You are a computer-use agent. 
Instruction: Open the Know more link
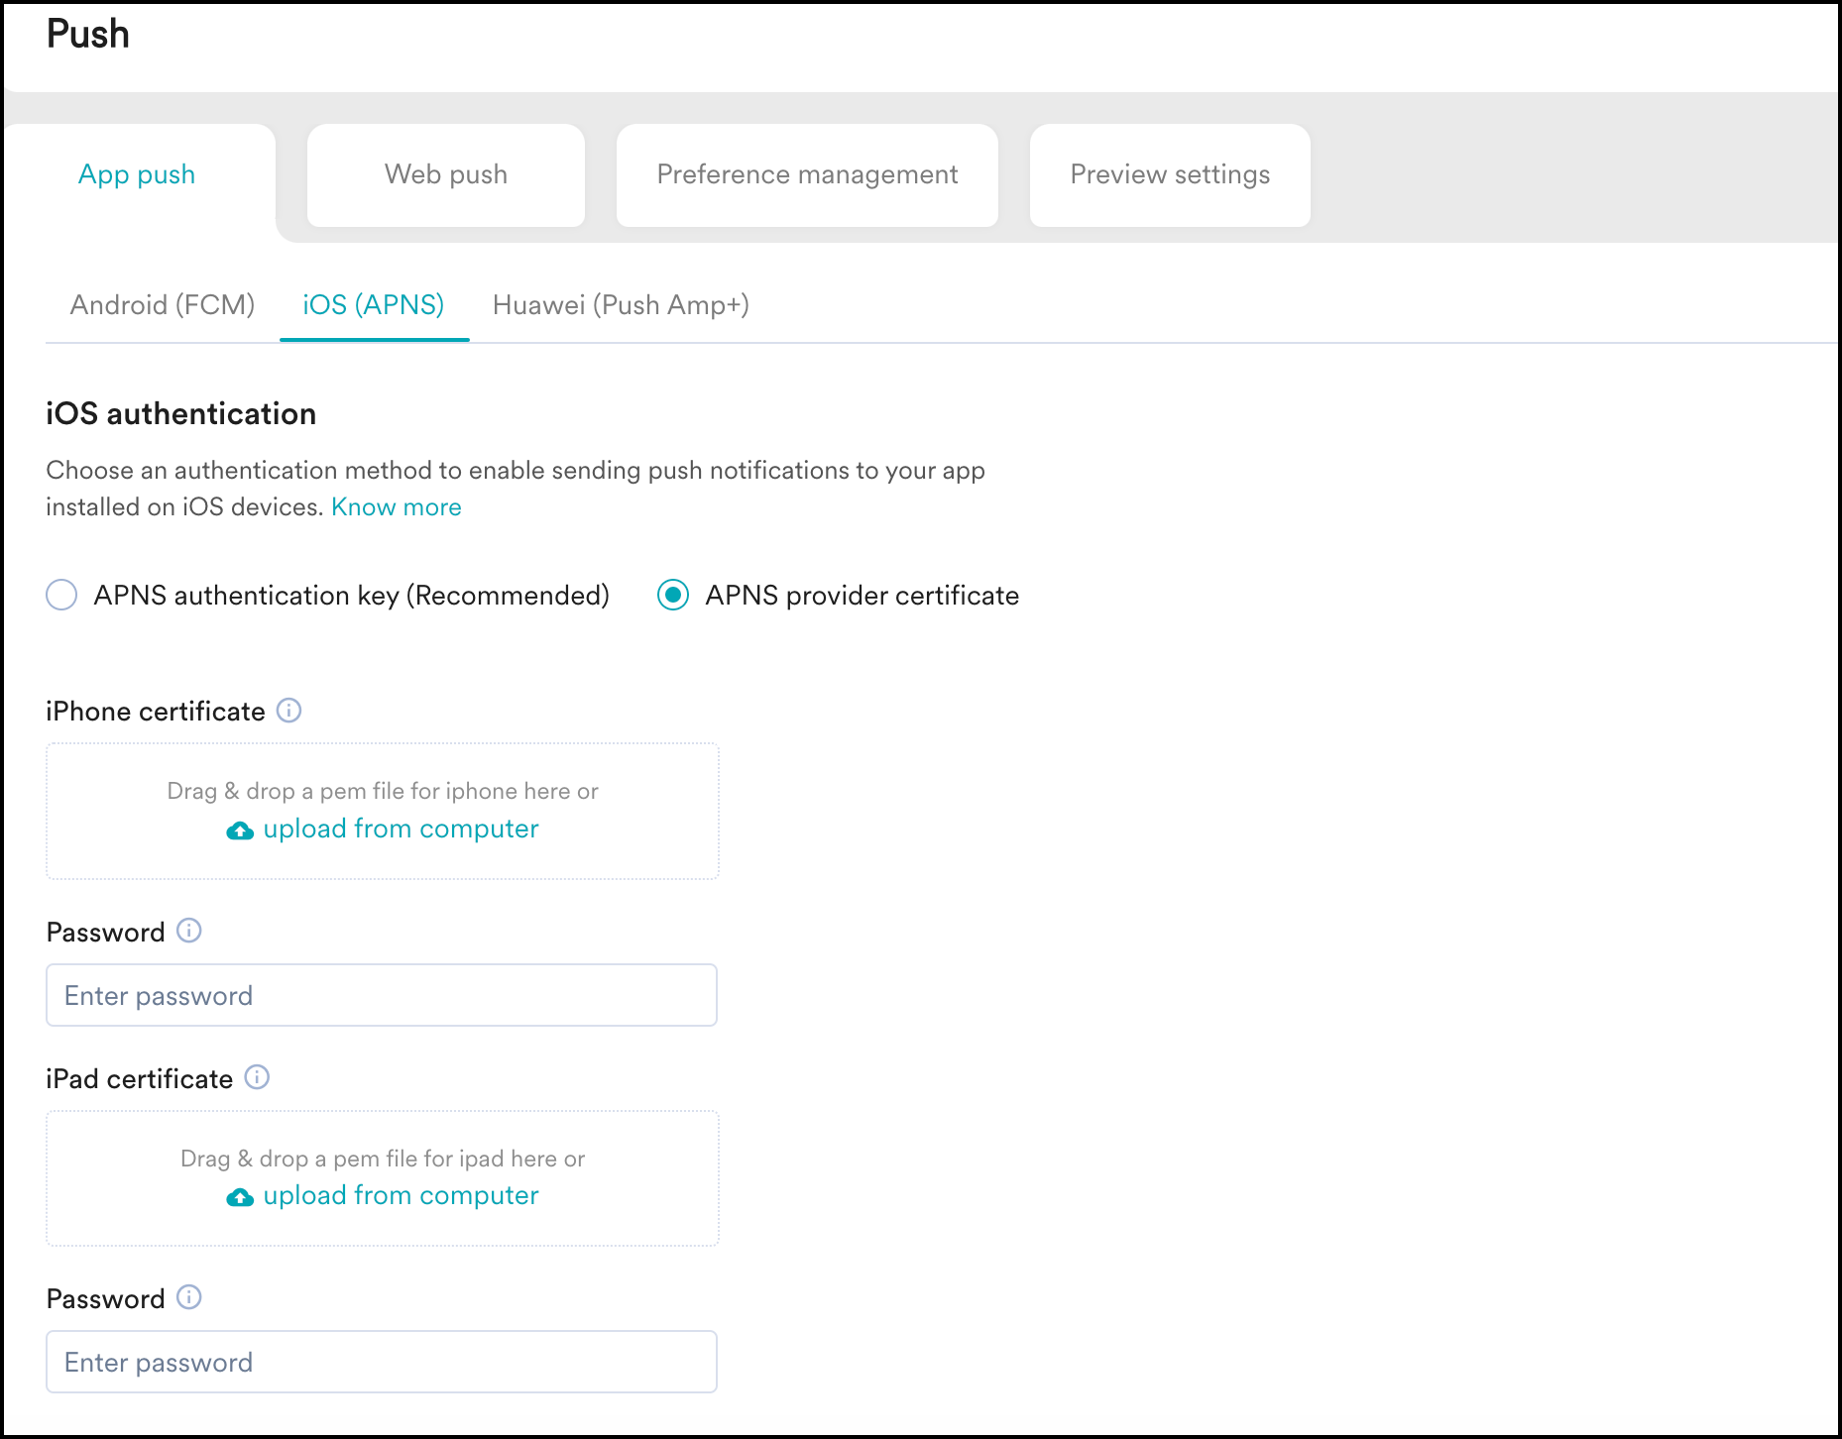pos(396,506)
